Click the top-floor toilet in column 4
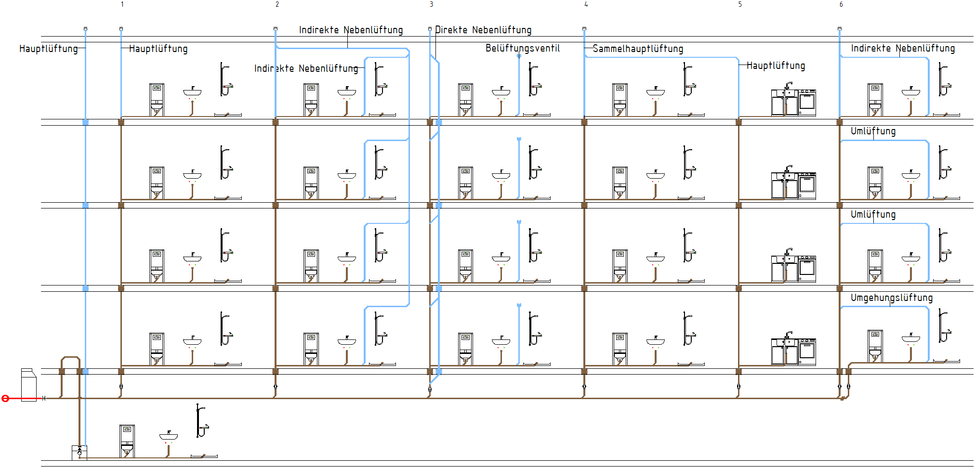Image resolution: width=975 pixels, height=468 pixels. tap(620, 100)
